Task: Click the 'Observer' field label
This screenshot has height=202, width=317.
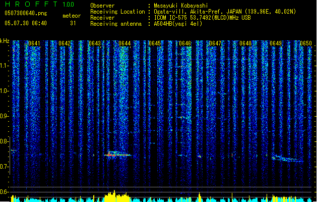Action: [102, 6]
